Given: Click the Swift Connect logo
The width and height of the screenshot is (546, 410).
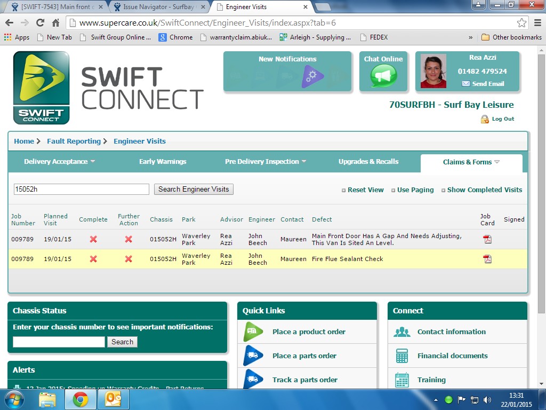Looking at the screenshot, I should (x=42, y=88).
